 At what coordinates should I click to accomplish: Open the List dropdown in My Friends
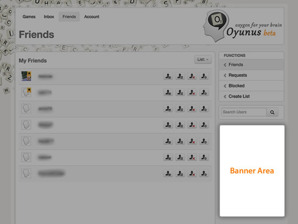203,60
